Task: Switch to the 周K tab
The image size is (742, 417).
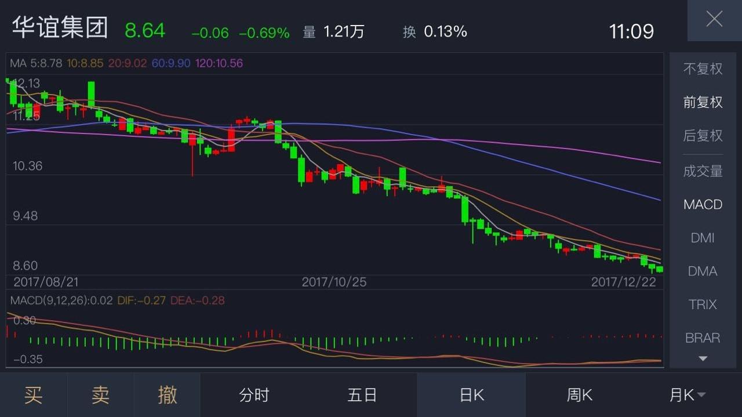Action: [x=580, y=395]
